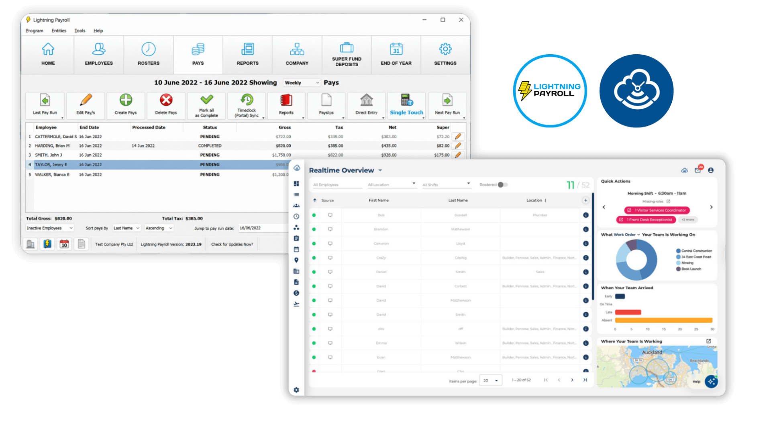
Task: Expand Realtime Overview title dropdown
Action: point(380,170)
